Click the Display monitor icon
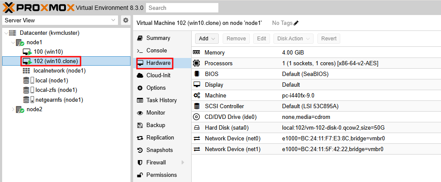This screenshot has width=441, height=182. 196,85
